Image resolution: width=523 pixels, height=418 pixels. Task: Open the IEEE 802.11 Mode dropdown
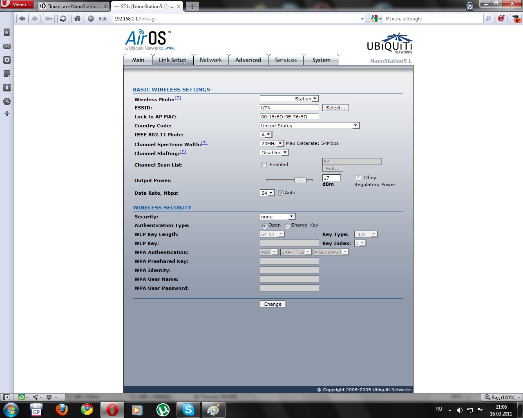click(266, 135)
